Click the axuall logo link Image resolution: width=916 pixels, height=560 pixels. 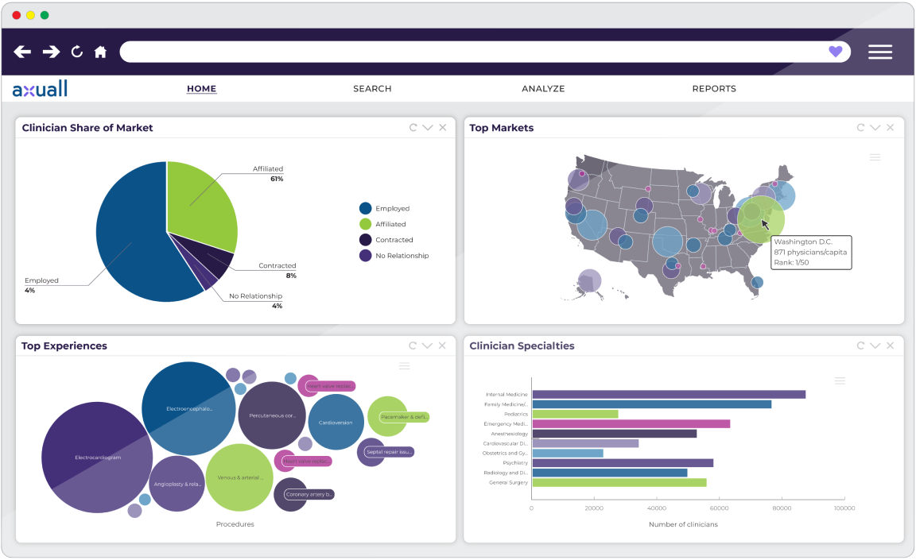(x=40, y=89)
